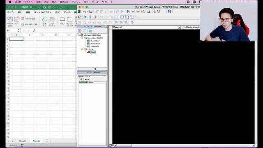Open the (Declarations) procedure dropdown
Screen dimensions: 263x148
[x=192, y=27]
